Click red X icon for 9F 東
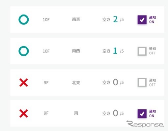The height and width of the screenshot is (131, 168). coord(24,114)
